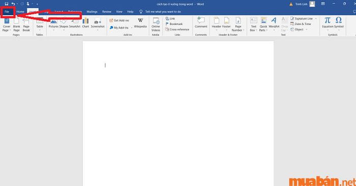
Task: Switch to the Mailings tab
Action: point(92,12)
